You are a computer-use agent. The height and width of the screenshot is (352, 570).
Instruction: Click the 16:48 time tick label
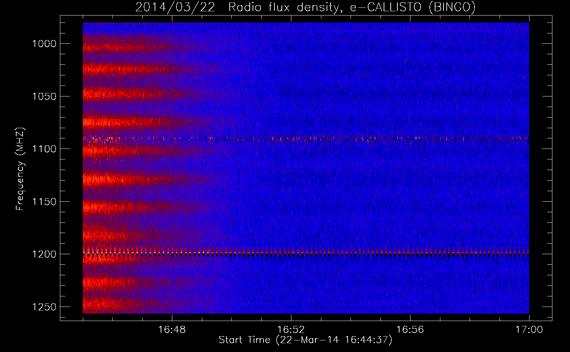[x=172, y=330]
